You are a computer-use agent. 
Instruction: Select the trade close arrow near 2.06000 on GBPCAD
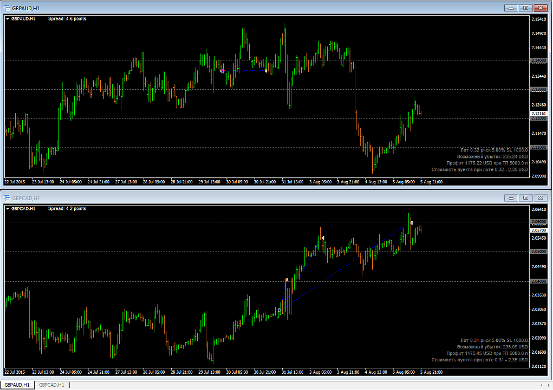pyautogui.click(x=411, y=223)
